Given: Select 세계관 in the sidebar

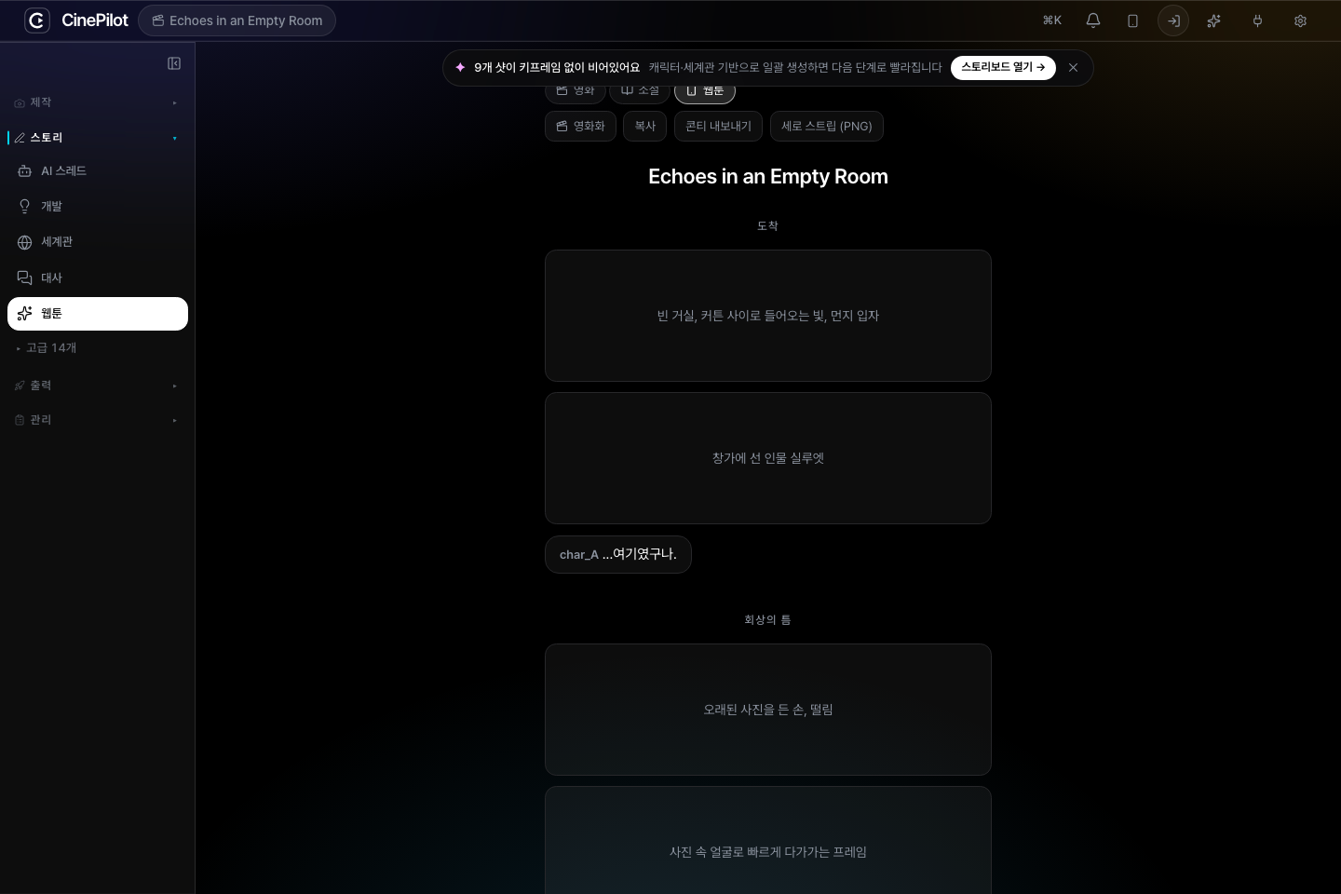Looking at the screenshot, I should coord(98,242).
